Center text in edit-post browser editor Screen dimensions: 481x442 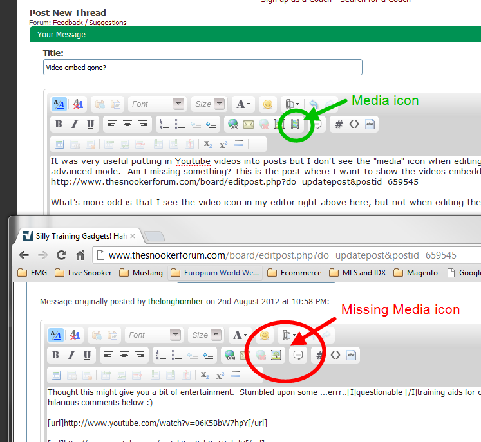pos(124,355)
